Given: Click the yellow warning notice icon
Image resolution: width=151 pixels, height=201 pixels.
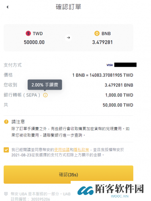Looking at the screenshot, I should 6,122.
